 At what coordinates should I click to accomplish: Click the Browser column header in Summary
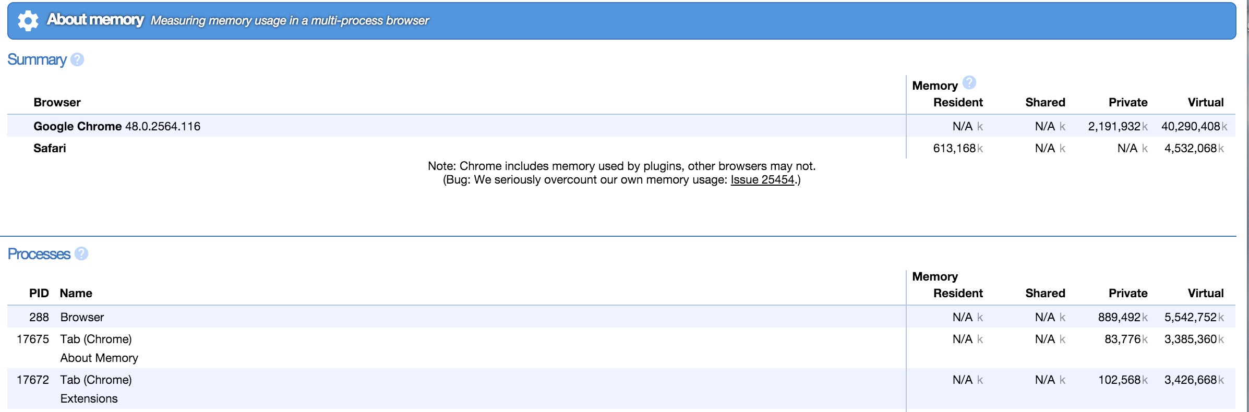pos(57,102)
